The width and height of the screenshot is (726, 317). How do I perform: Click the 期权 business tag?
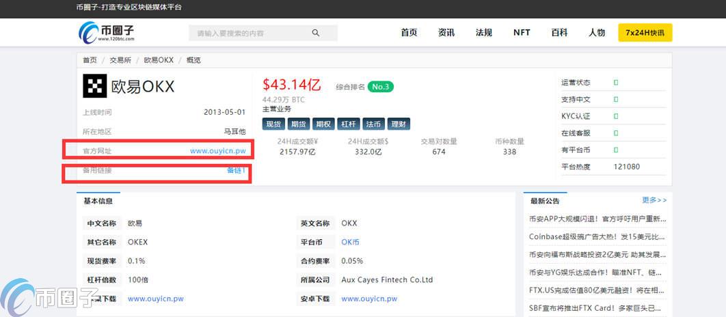[324, 124]
